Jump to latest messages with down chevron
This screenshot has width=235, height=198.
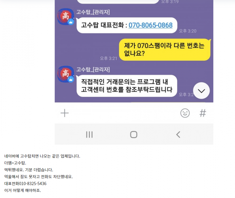click(202, 91)
